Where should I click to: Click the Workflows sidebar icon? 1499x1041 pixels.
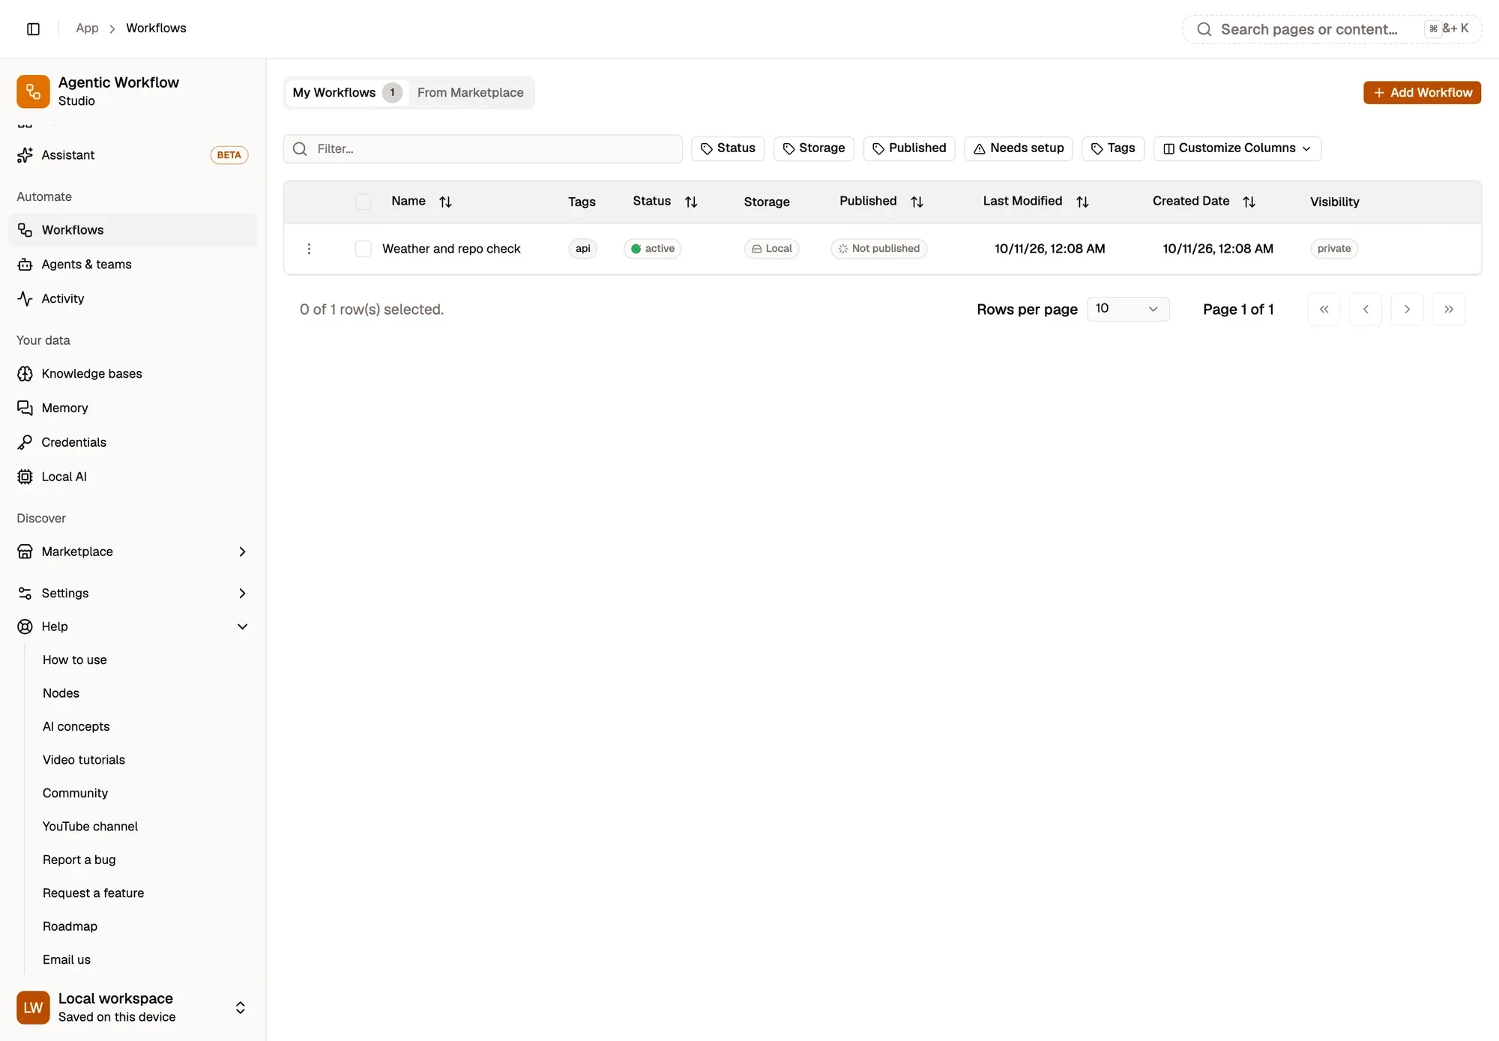coord(25,230)
